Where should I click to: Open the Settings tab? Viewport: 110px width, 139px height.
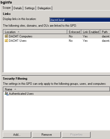[x=30, y=8]
